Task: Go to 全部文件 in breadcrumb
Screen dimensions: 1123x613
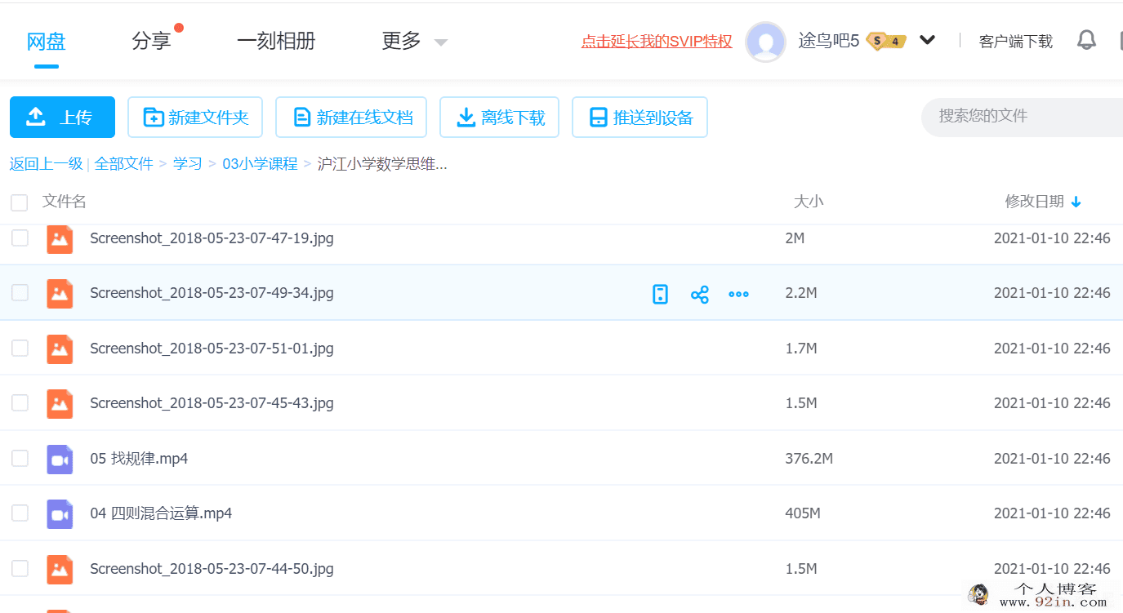Action: [124, 163]
